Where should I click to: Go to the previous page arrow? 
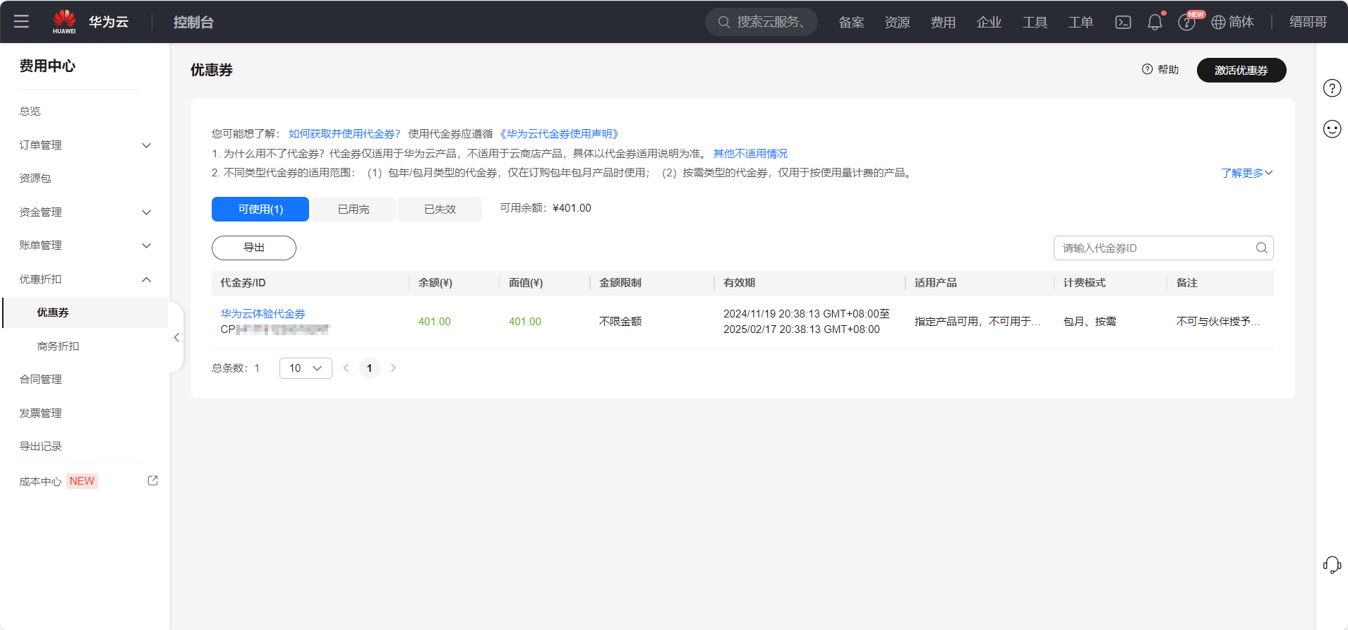click(x=346, y=368)
